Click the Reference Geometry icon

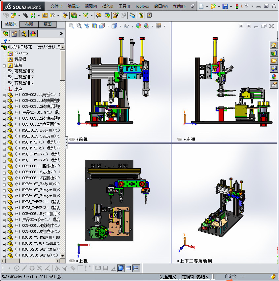[x=86, y=16]
